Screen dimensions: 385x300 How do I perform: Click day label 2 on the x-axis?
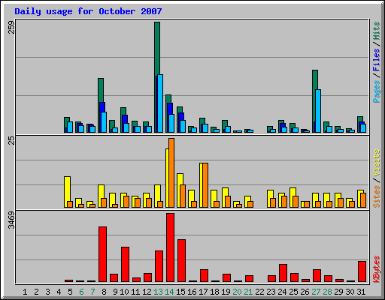tap(36, 292)
